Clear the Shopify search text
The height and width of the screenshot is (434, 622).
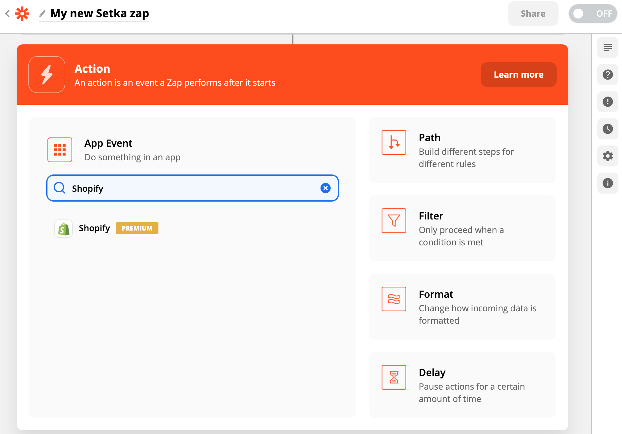pyautogui.click(x=325, y=188)
